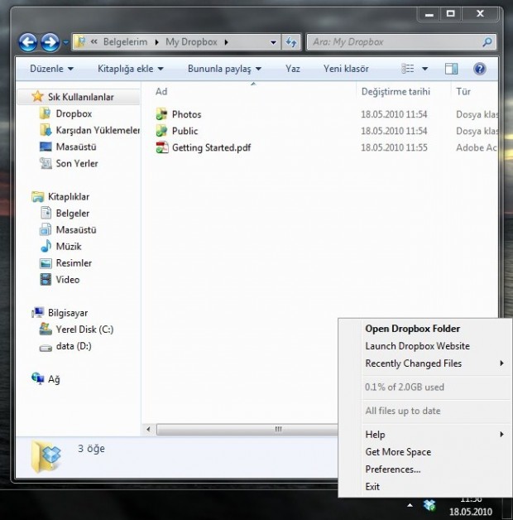Click My Dropbox in the address breadcrumb
513x520 pixels.
pos(191,42)
